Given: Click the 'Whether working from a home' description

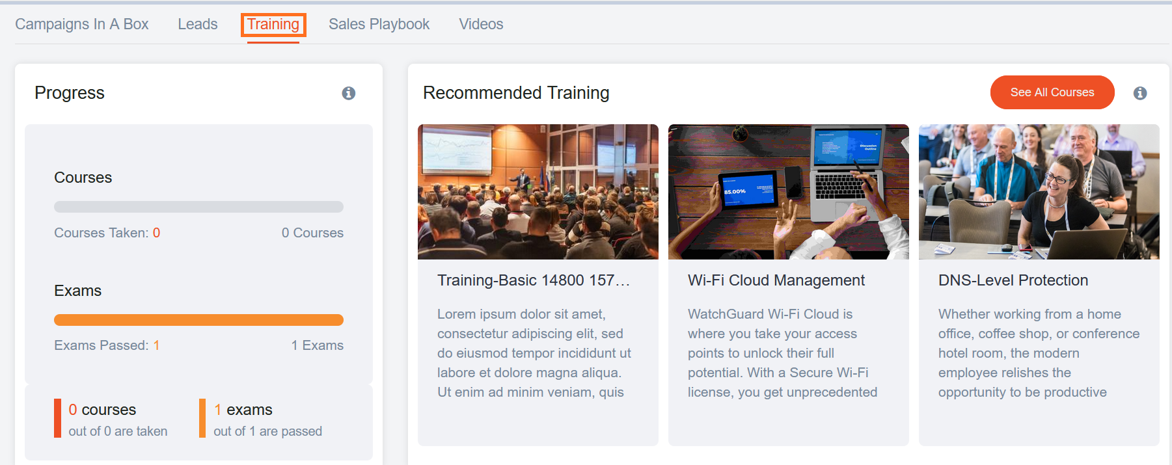Looking at the screenshot, I should click(1039, 353).
